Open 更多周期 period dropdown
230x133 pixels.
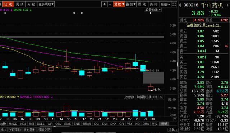46,4
